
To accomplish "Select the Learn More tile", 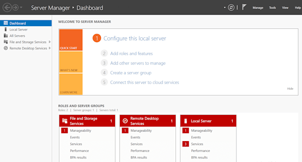I will tap(71, 84).
